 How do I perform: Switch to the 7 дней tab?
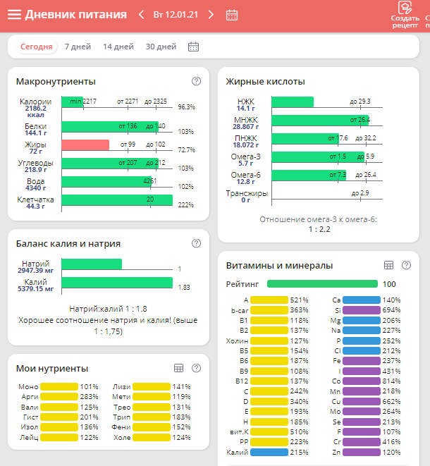click(x=78, y=47)
